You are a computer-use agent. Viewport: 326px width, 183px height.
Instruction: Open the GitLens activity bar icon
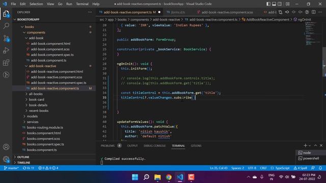(6, 75)
